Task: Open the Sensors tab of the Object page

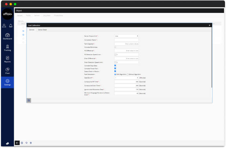Action: (37, 15)
